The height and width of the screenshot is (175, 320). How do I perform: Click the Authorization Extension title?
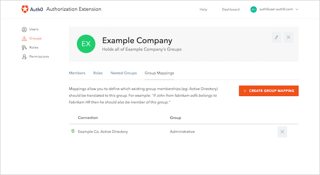pos(74,9)
